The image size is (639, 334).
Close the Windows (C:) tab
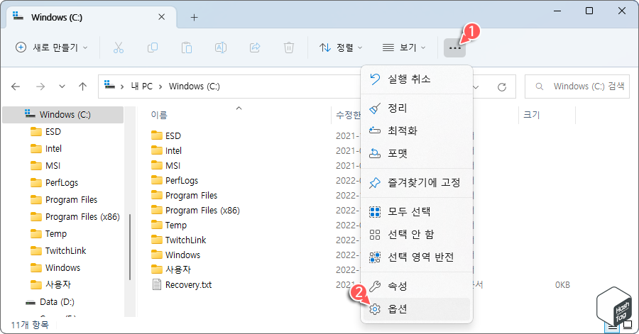click(x=161, y=17)
